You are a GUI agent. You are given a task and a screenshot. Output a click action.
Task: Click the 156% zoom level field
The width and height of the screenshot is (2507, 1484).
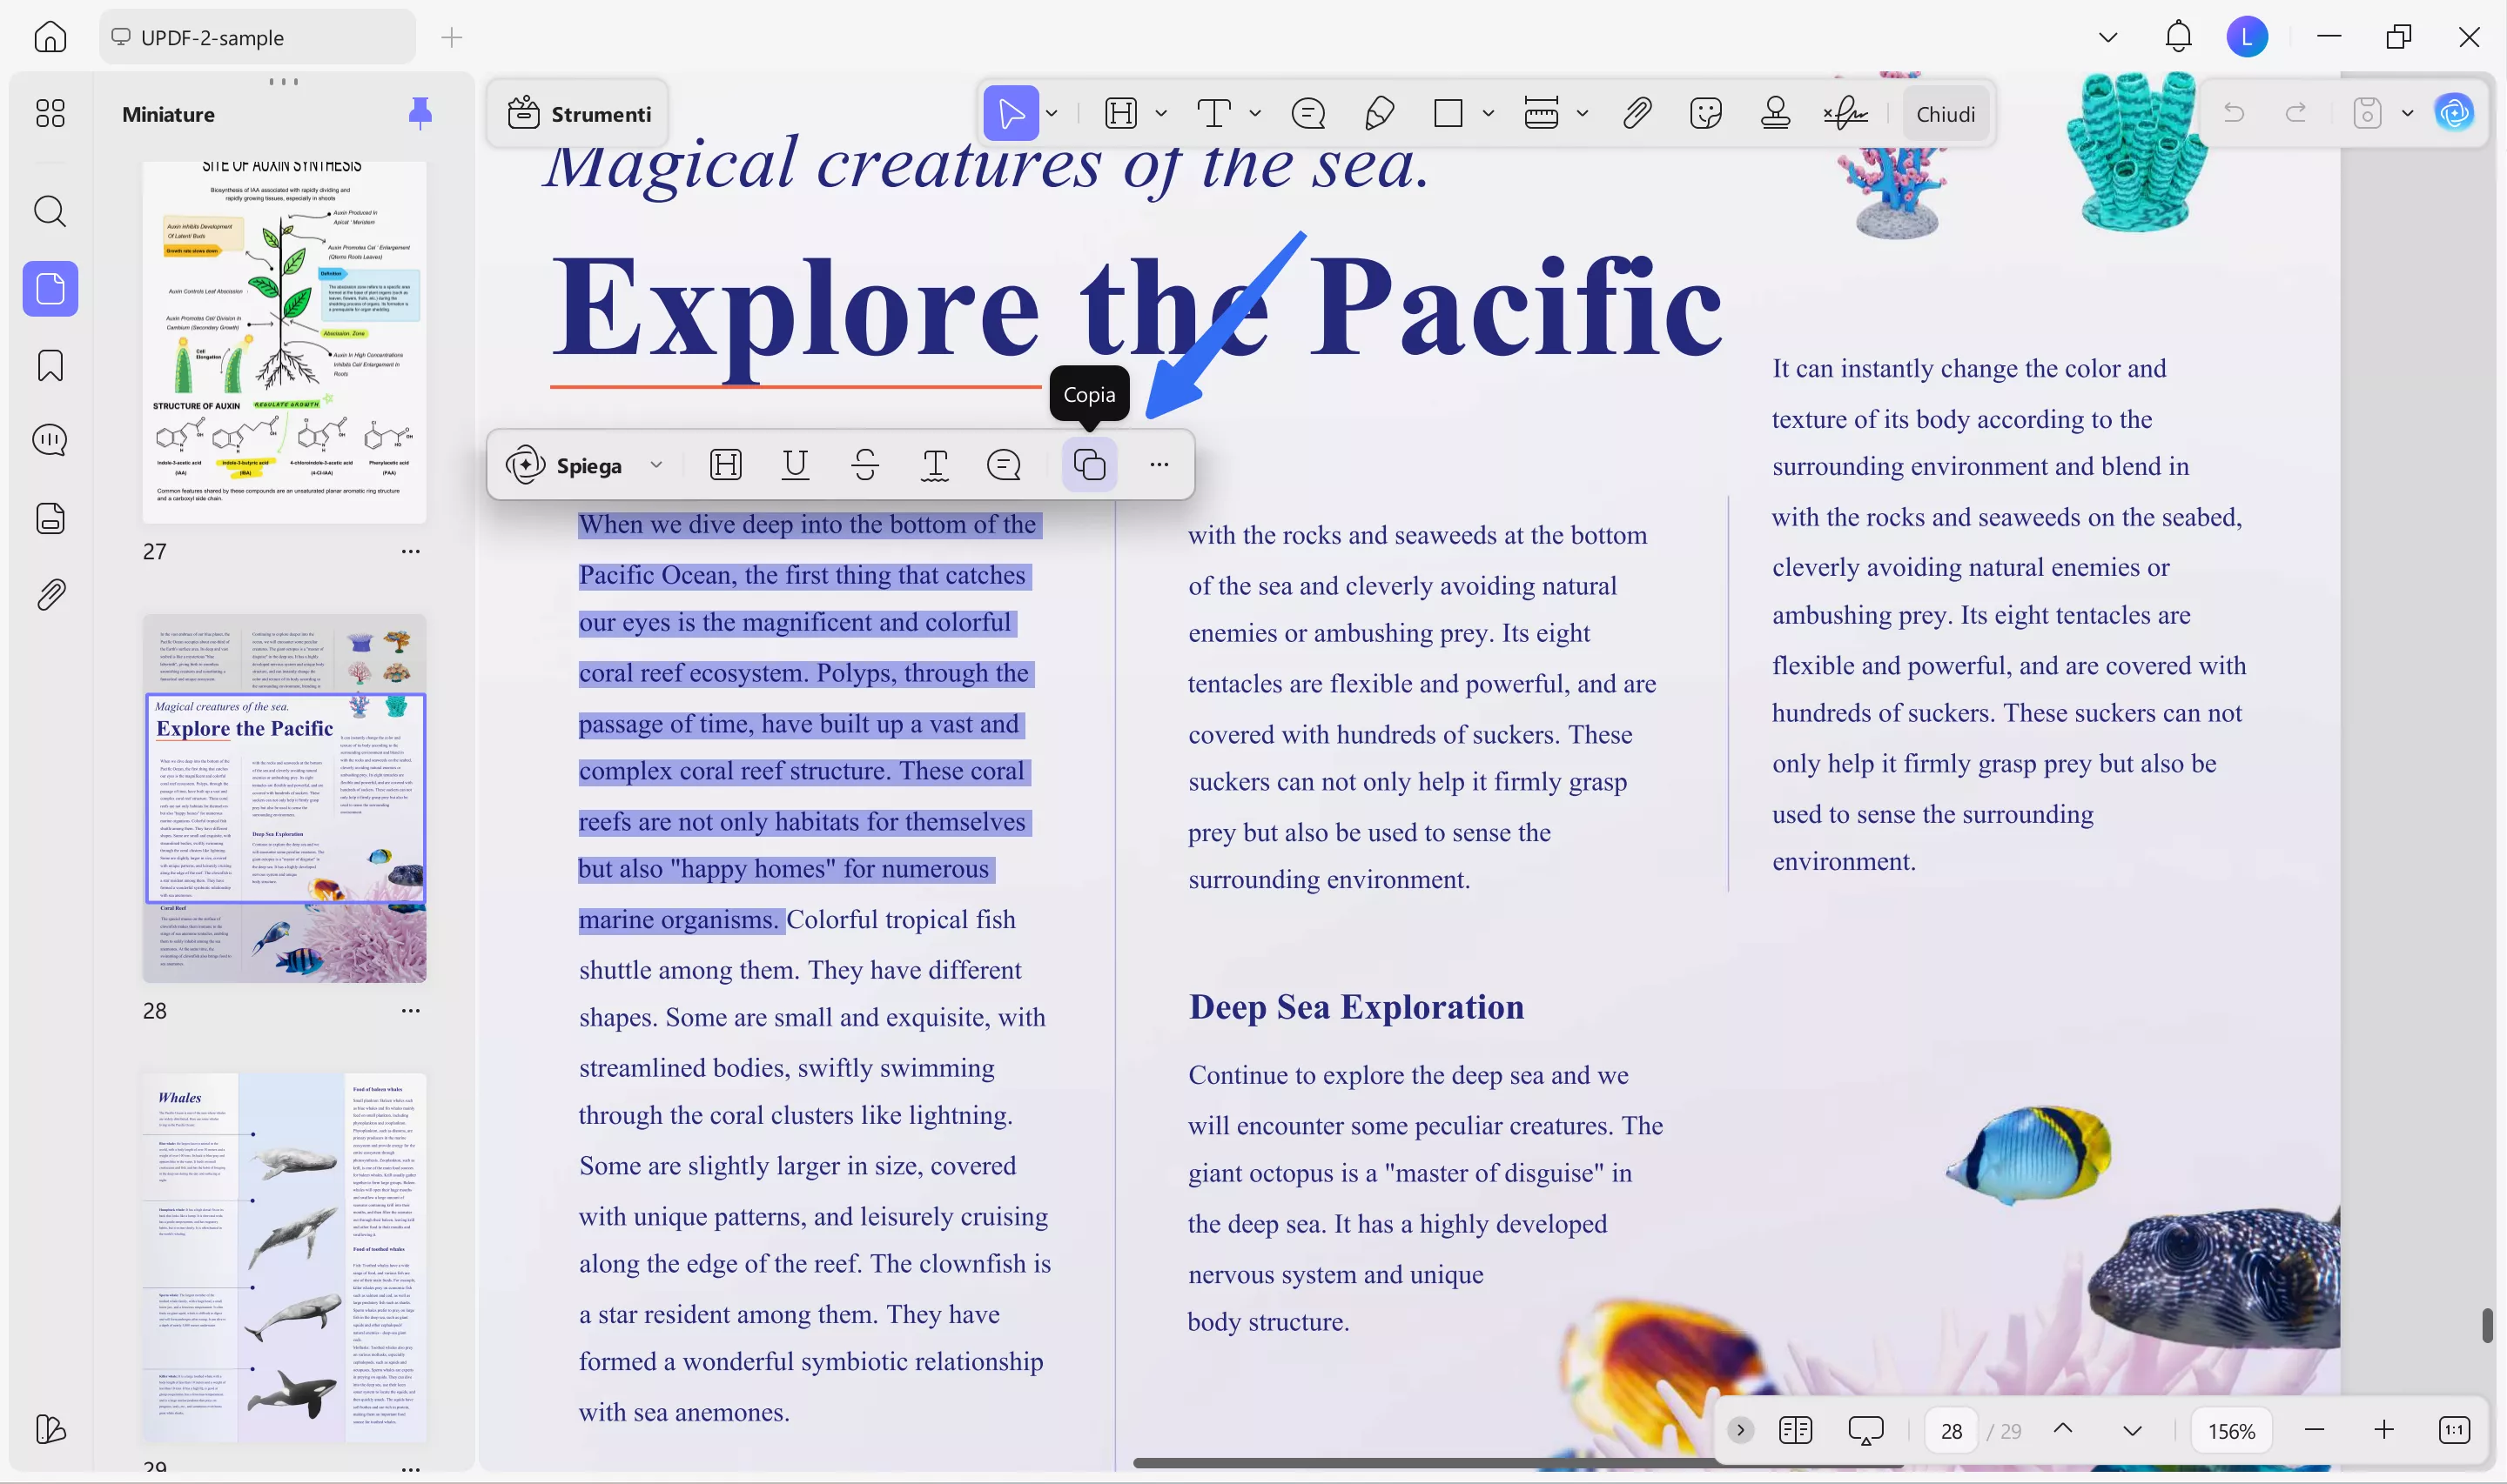[x=2230, y=1430]
